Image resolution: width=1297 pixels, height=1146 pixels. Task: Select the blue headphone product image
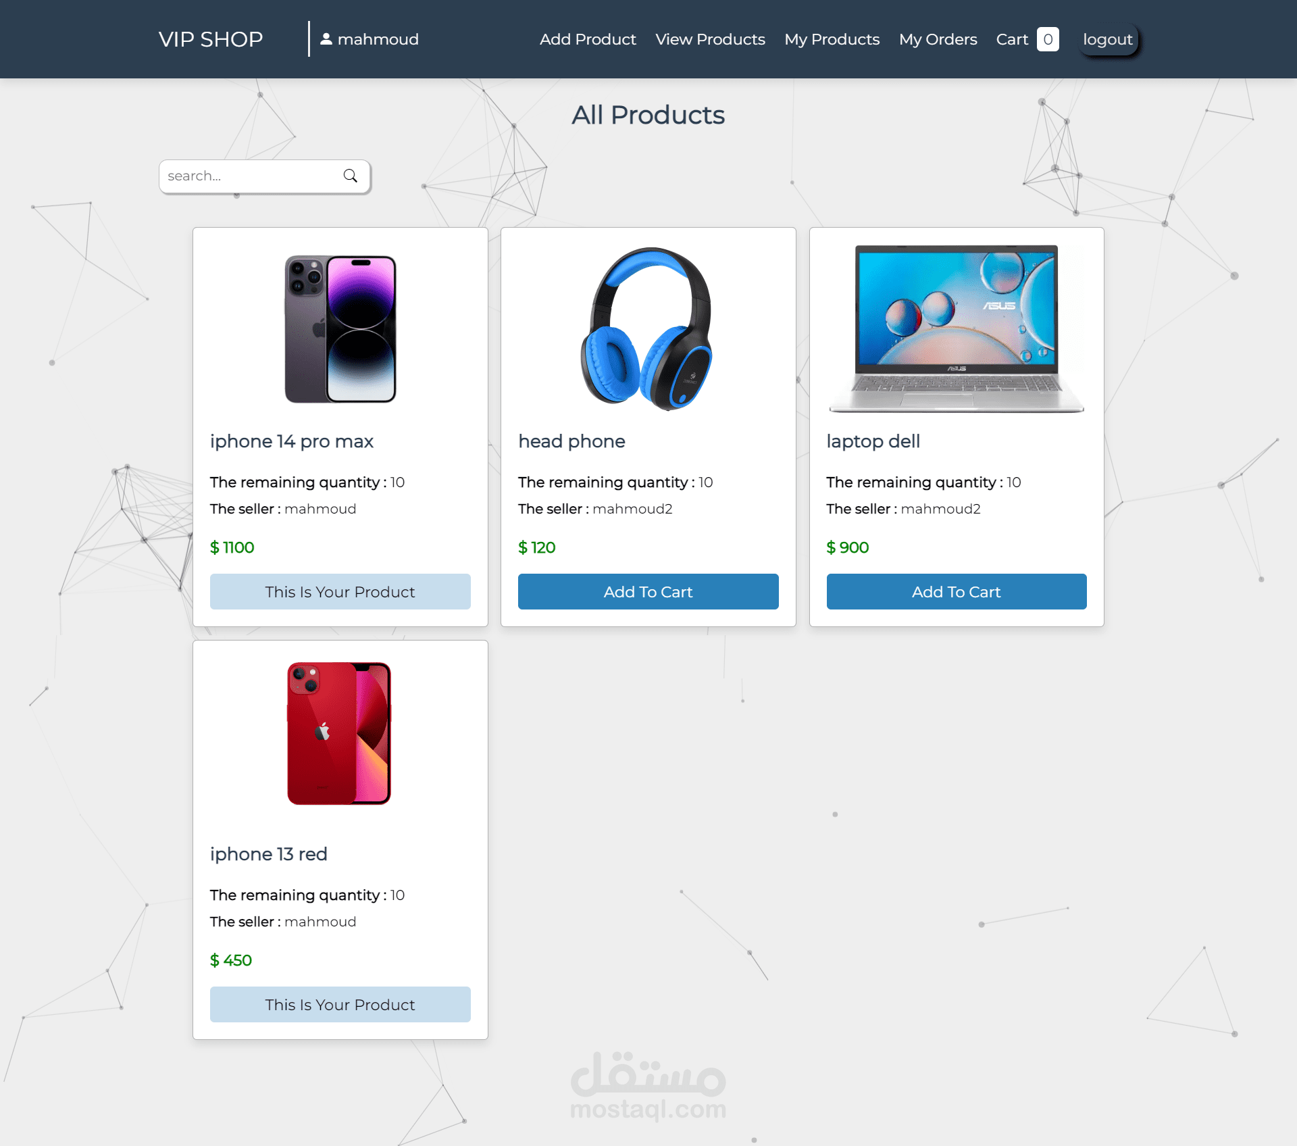pyautogui.click(x=647, y=329)
